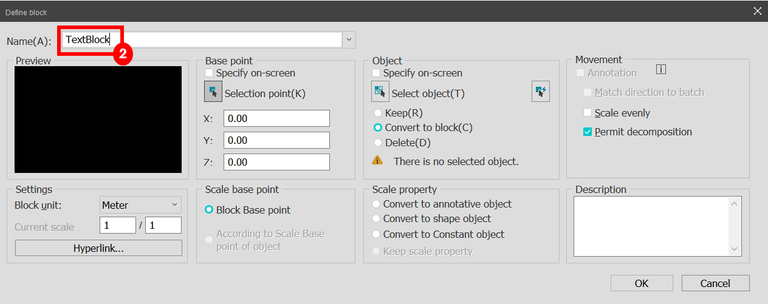Image resolution: width=768 pixels, height=304 pixels.
Task: Open the quick select objects icon
Action: (541, 92)
